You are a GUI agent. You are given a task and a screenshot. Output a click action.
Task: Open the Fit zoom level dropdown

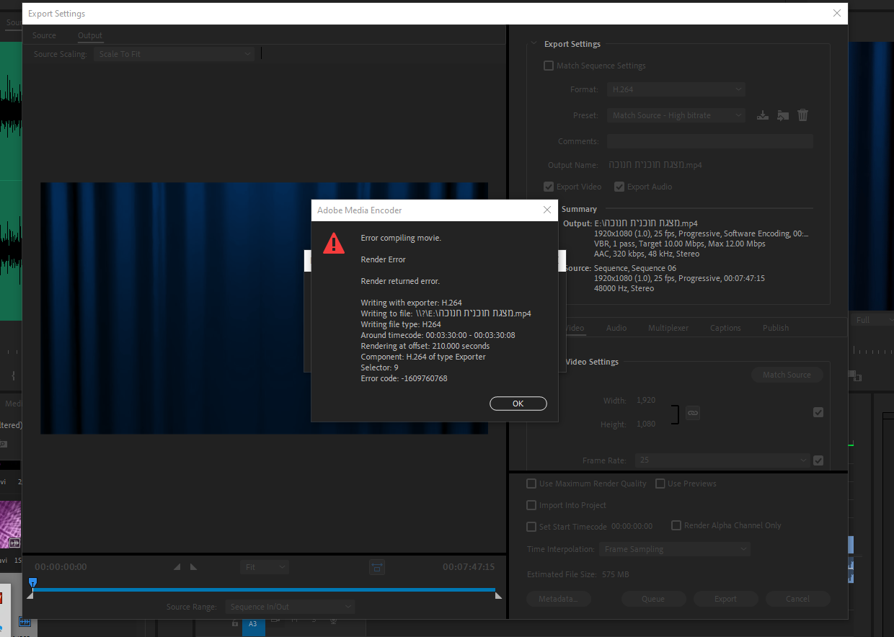(x=265, y=567)
